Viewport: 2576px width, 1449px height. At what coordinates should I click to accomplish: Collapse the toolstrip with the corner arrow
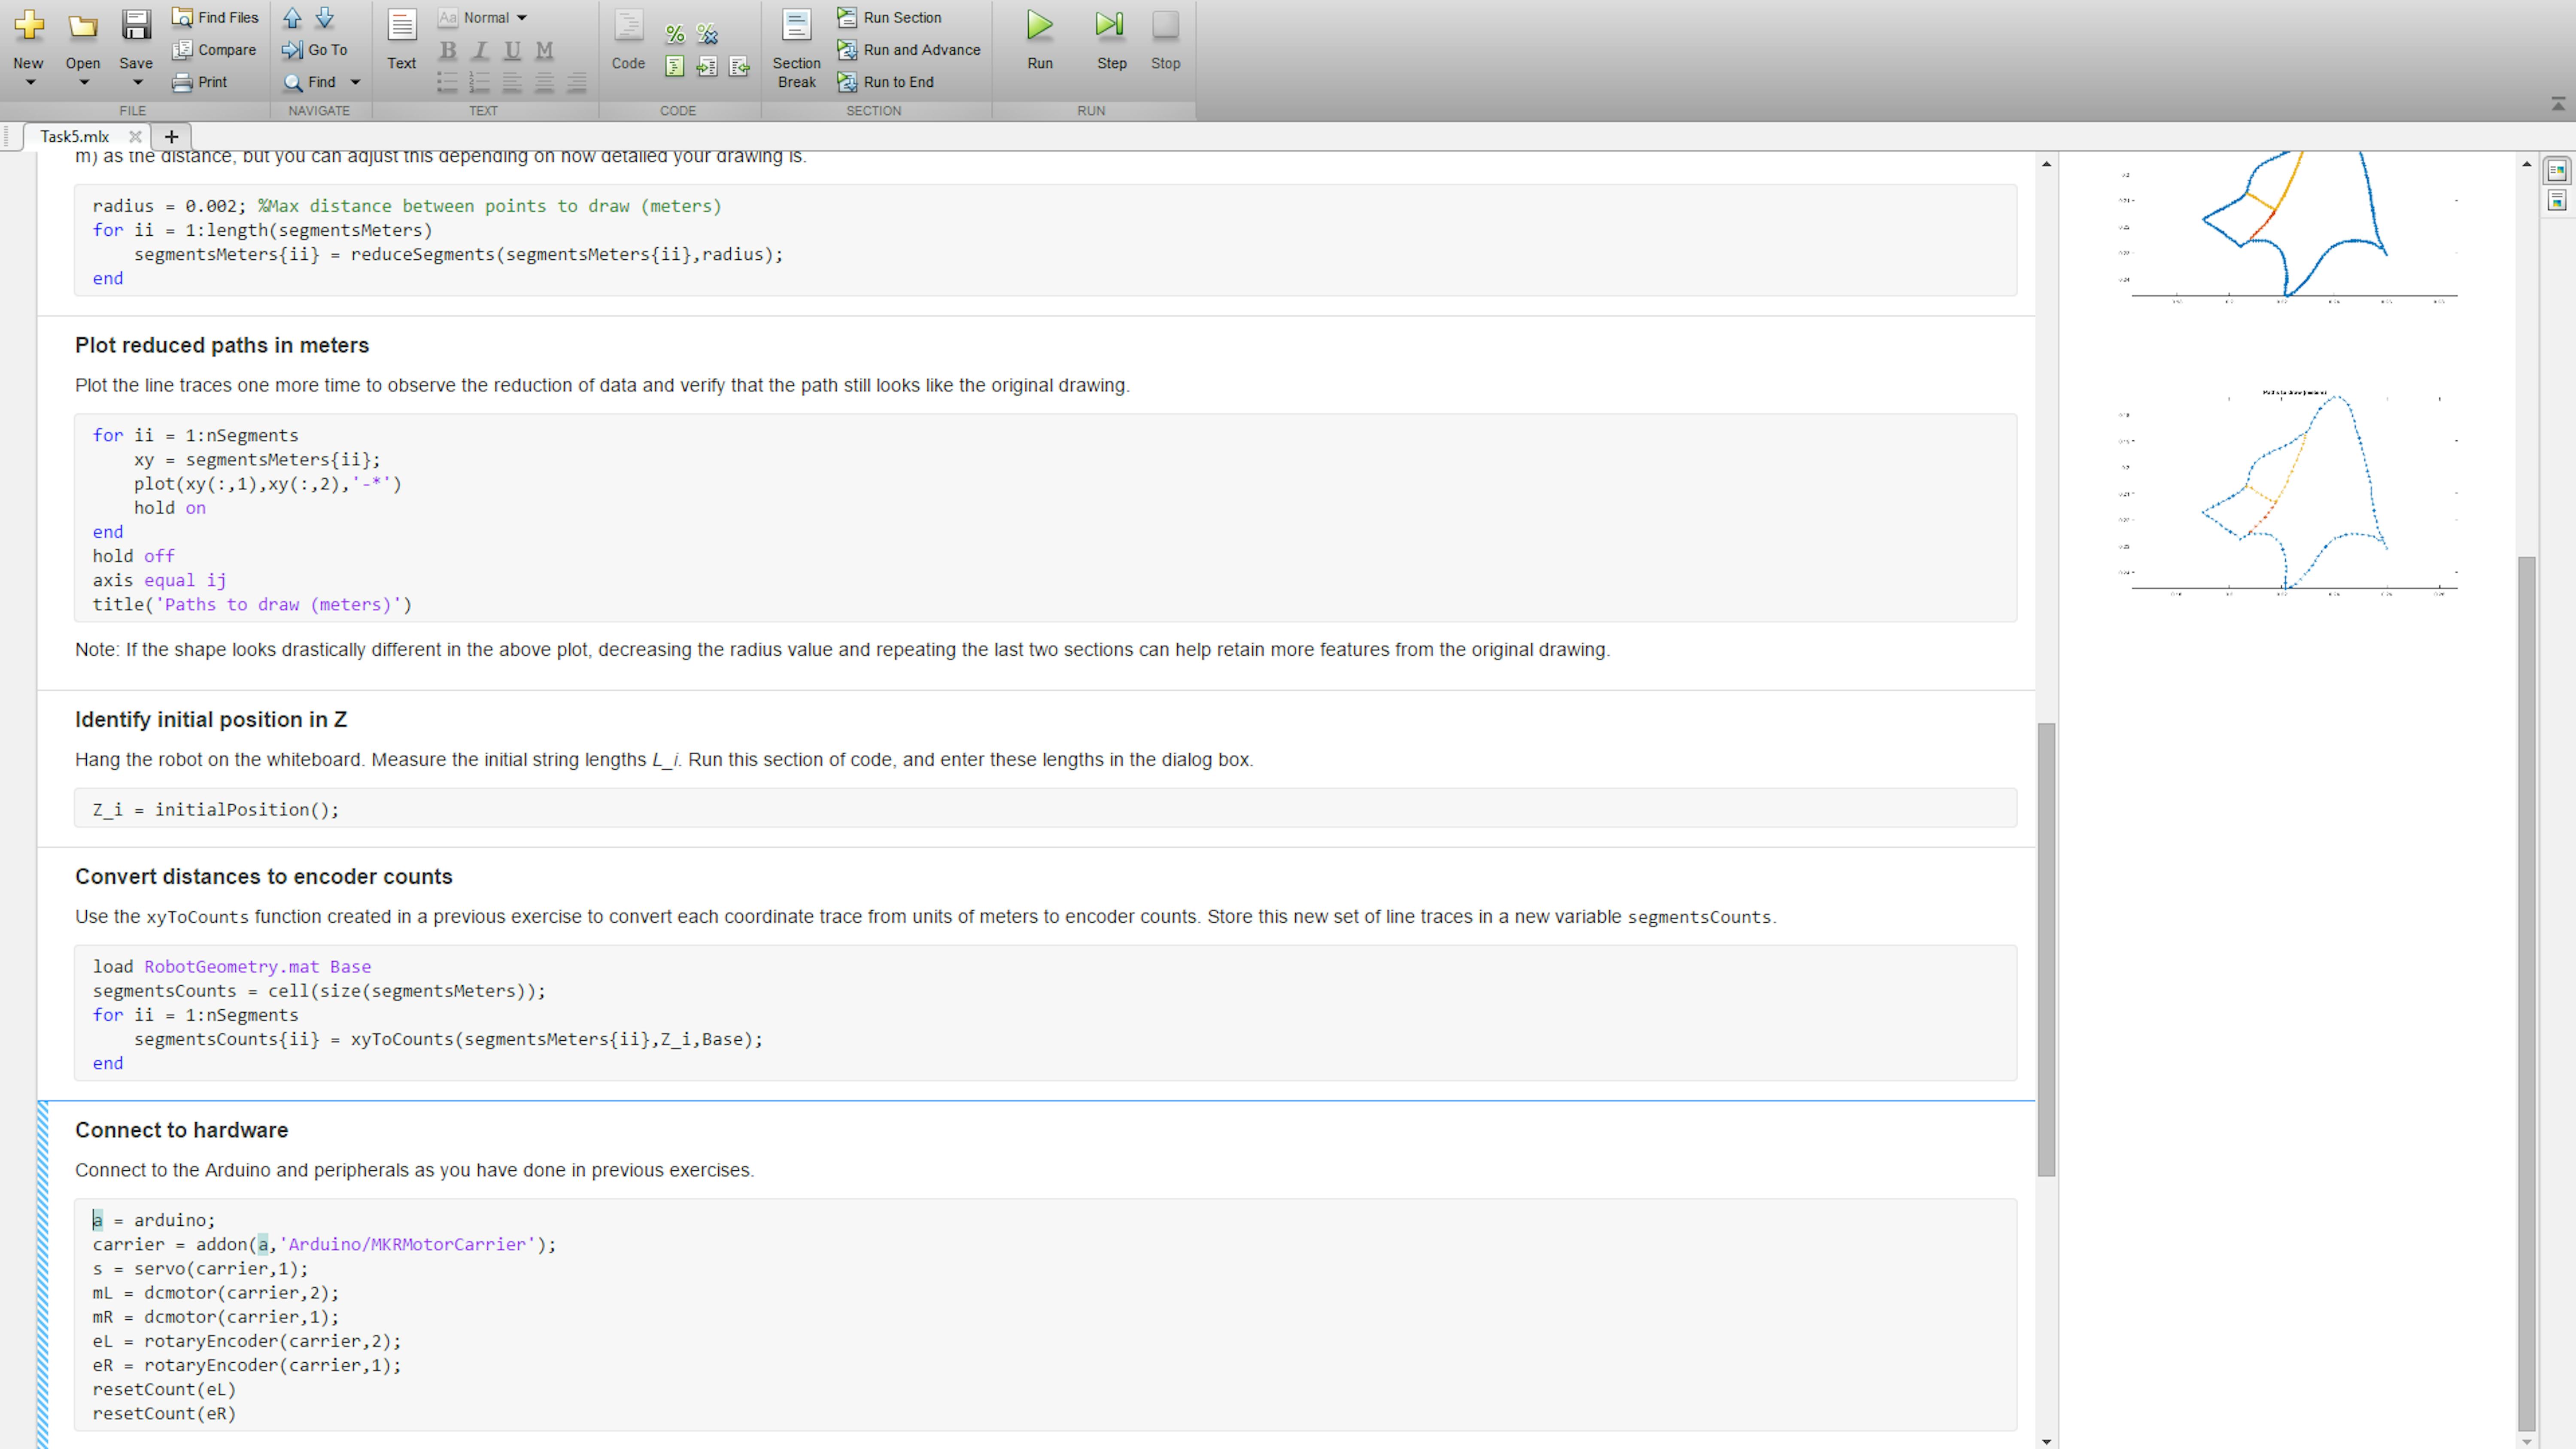(2558, 104)
